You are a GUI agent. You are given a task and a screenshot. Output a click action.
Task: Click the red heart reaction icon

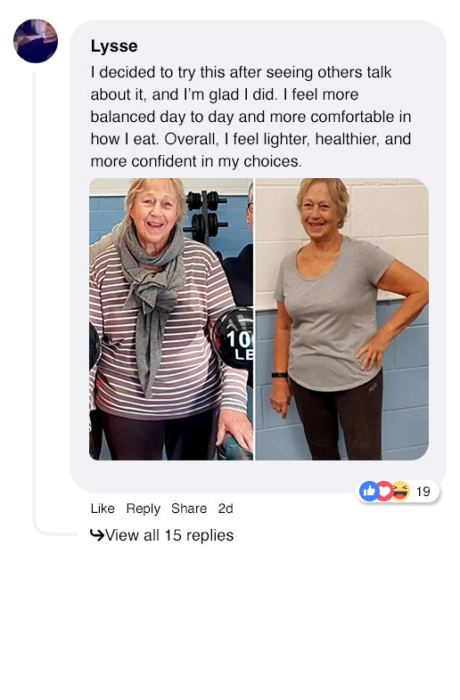coord(384,492)
